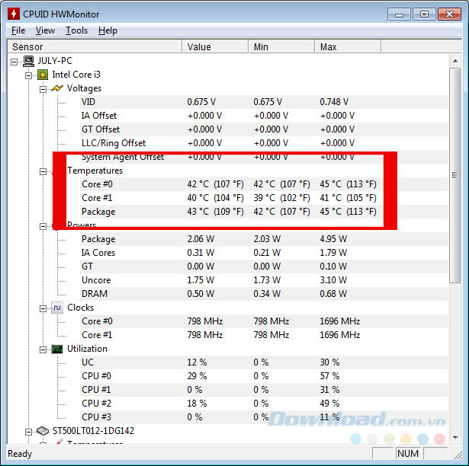Click the 0.748 V max VID value
Viewport: 469px width, 466px height.
334,102
